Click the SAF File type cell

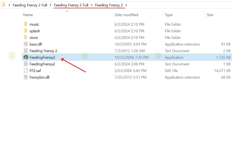(171, 70)
